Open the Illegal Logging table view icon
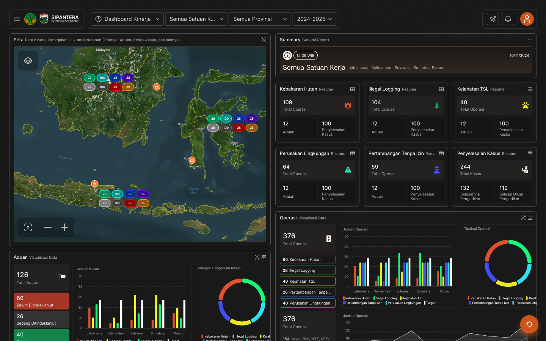This screenshot has height=341, width=546. (441, 89)
